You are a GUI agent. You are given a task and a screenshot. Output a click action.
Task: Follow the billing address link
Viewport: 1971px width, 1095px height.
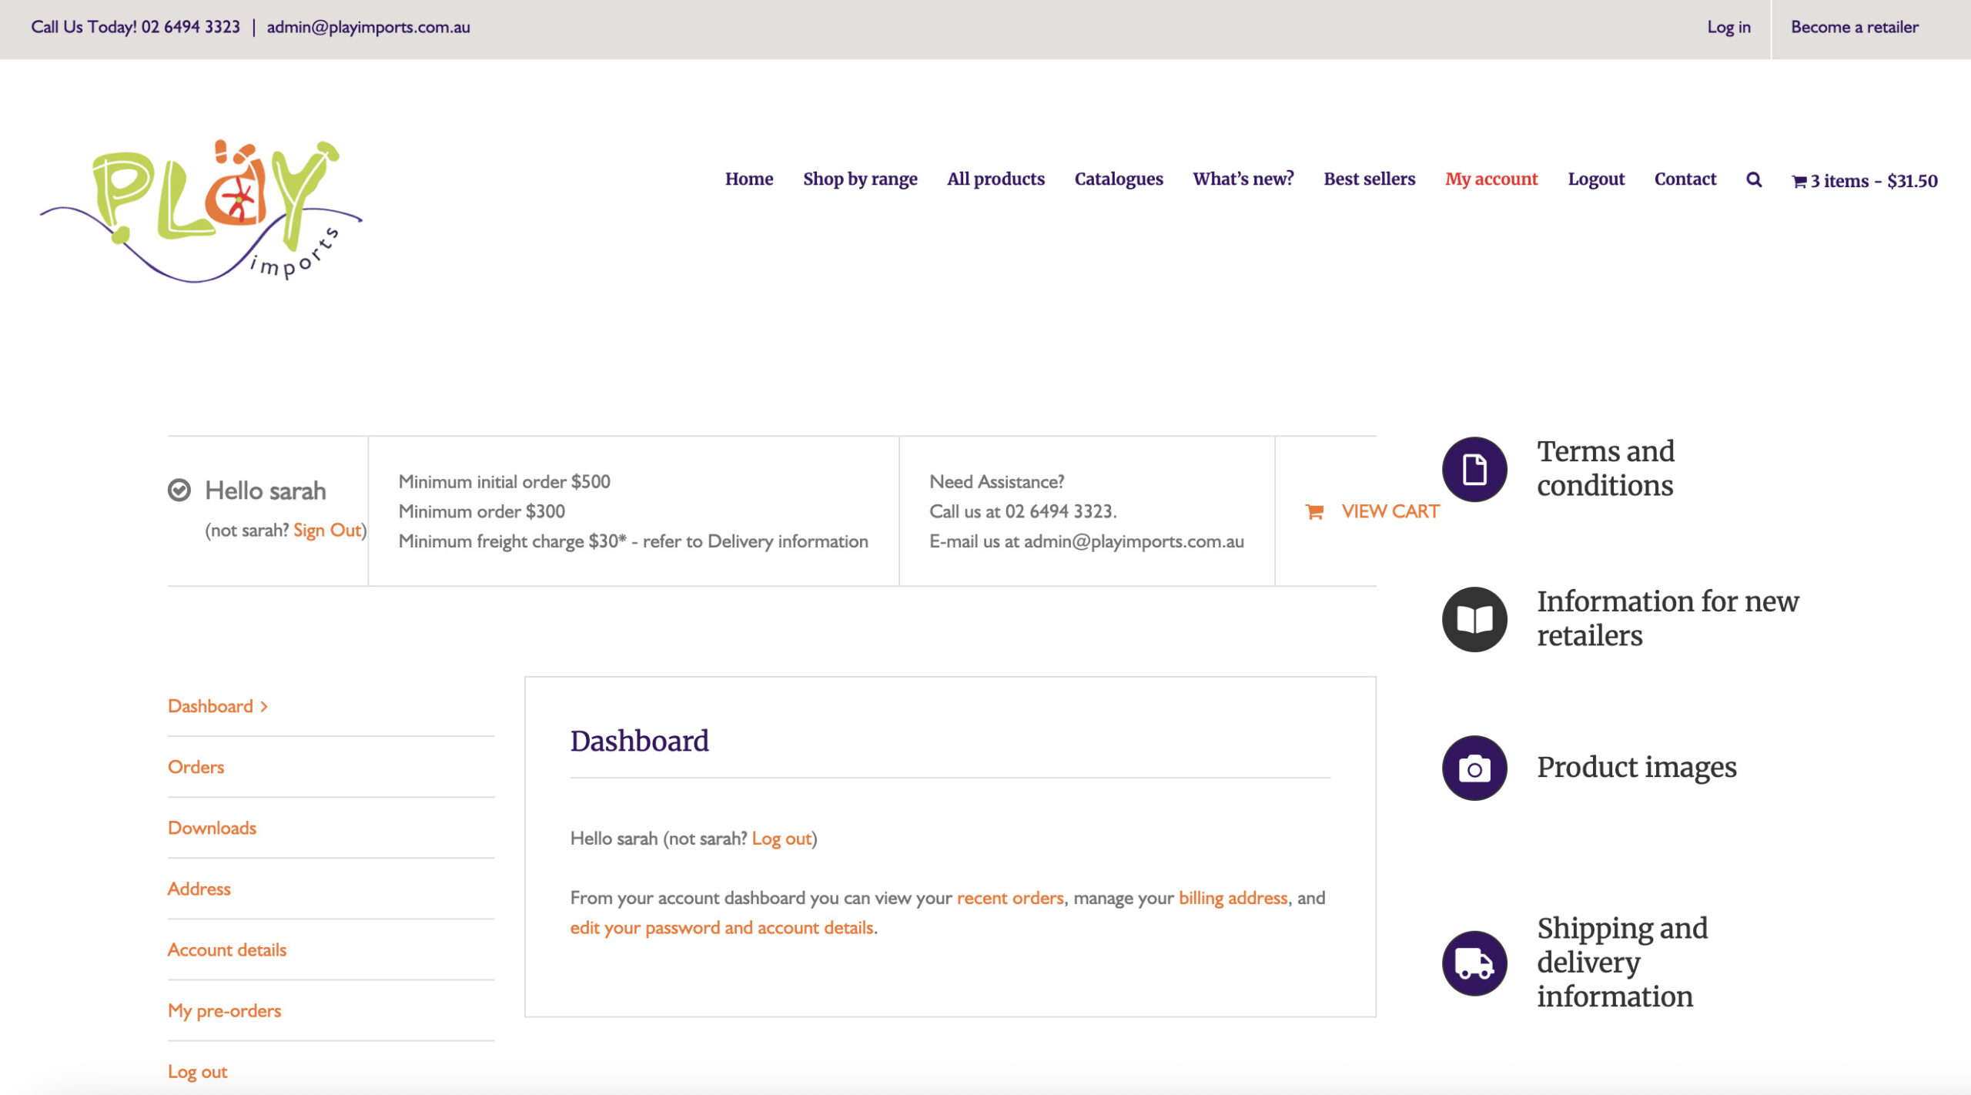pos(1233,898)
